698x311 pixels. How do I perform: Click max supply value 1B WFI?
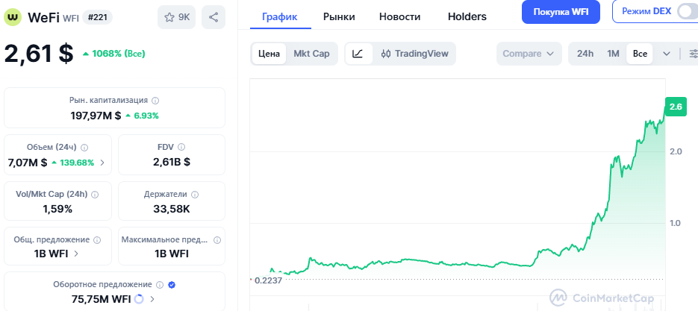(172, 254)
